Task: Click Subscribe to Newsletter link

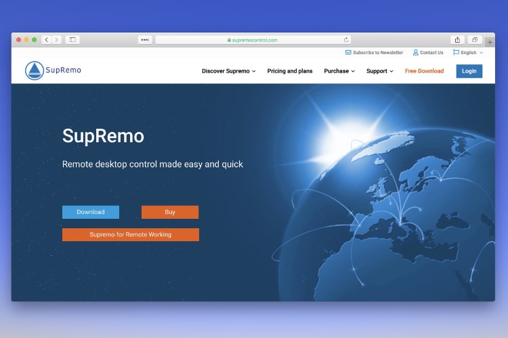Action: coord(378,53)
